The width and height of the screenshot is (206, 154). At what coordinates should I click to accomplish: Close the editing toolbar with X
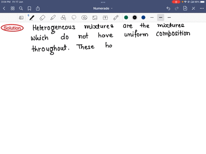[x=194, y=9]
